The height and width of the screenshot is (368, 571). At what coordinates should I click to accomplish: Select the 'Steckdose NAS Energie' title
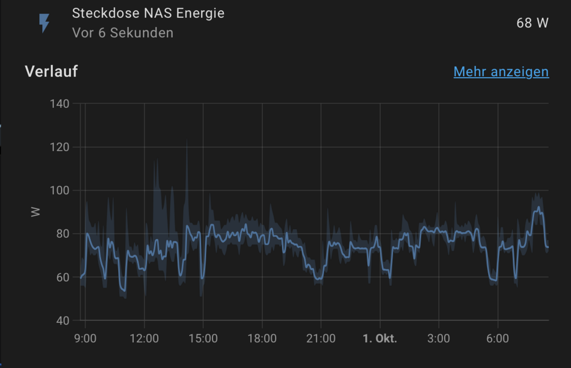pos(148,13)
